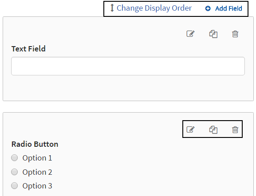Click the Option 2 label text
Viewport: 256px width, 196px height.
37,172
